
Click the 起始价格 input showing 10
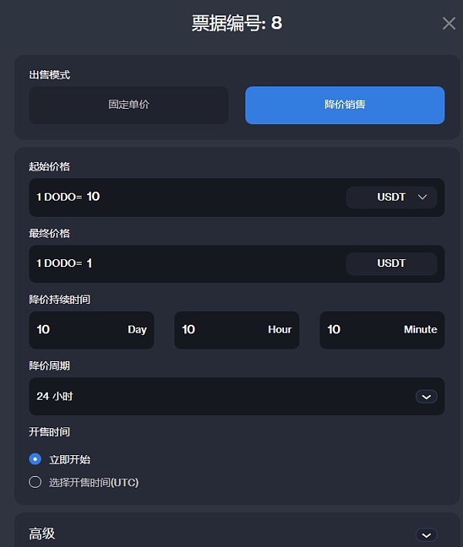coord(208,198)
